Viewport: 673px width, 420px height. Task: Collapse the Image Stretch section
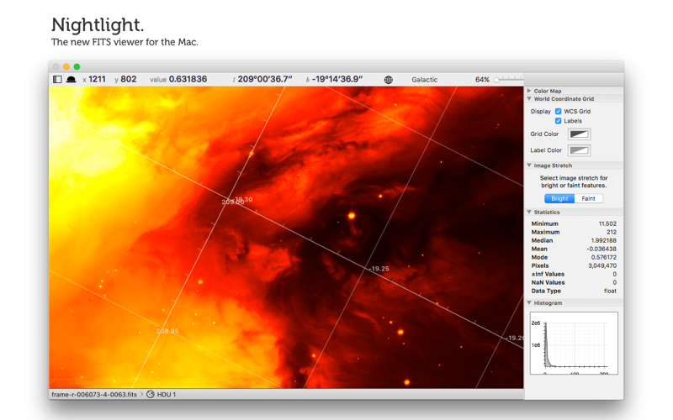tap(529, 165)
